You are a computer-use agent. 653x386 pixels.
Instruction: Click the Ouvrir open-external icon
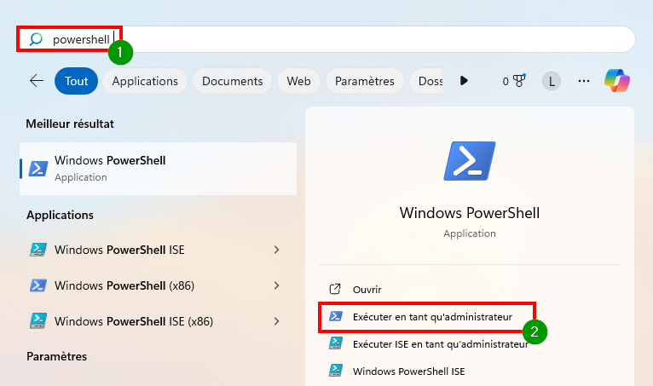(x=335, y=289)
